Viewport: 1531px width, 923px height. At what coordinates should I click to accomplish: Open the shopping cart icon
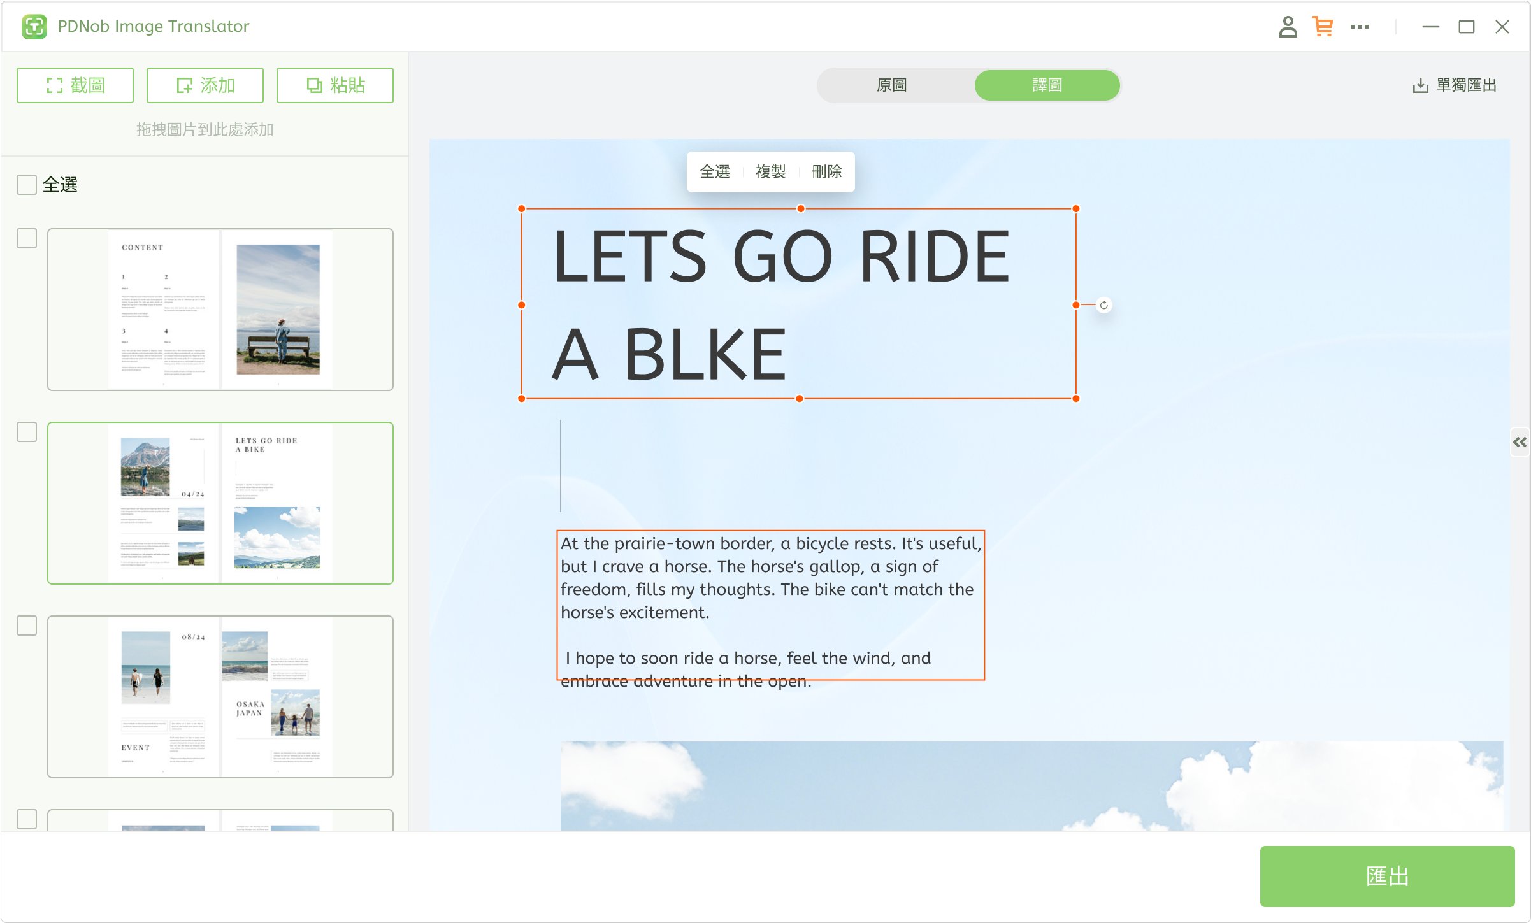click(1323, 27)
